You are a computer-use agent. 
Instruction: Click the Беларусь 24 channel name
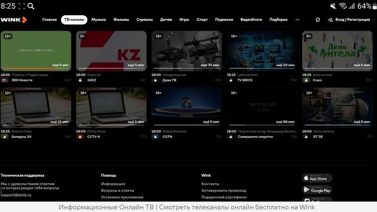point(21,137)
